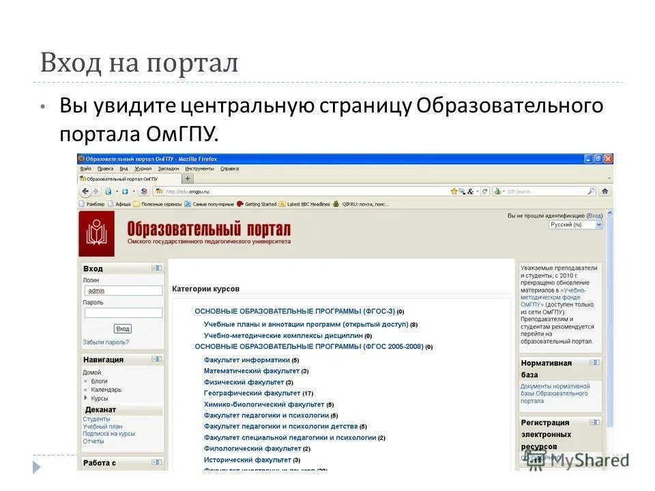Click the Логин input field containing admin
Image resolution: width=655 pixels, height=491 pixels.
123,291
